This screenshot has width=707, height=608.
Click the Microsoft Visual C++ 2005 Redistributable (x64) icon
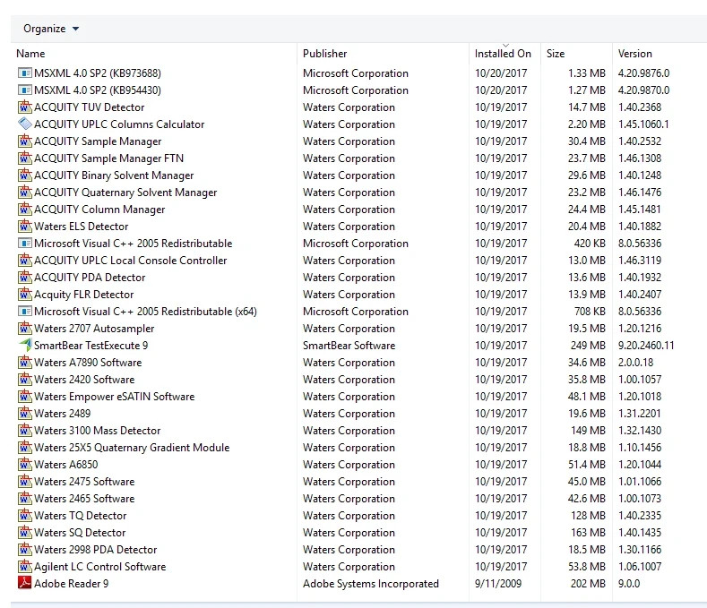(x=24, y=311)
